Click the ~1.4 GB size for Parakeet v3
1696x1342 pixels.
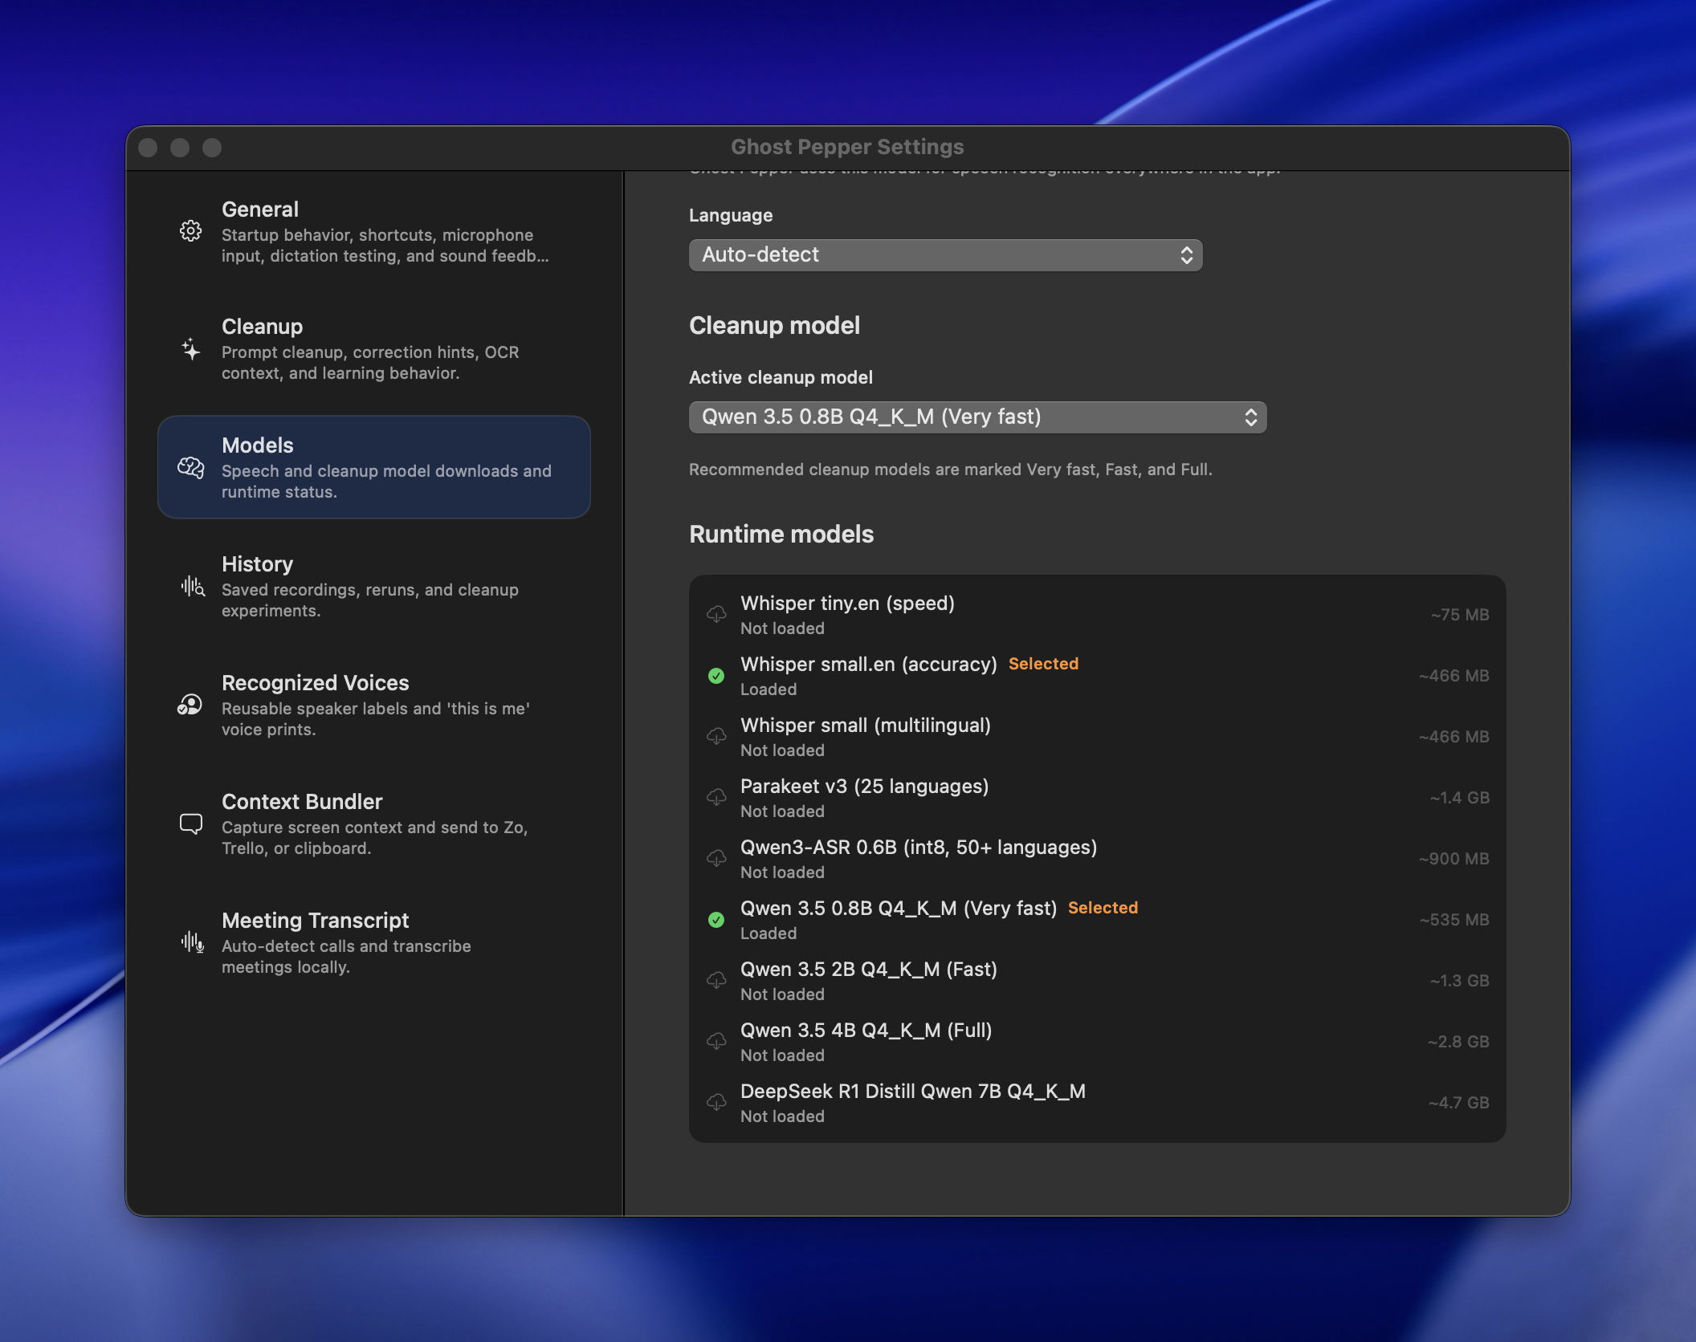click(x=1459, y=798)
